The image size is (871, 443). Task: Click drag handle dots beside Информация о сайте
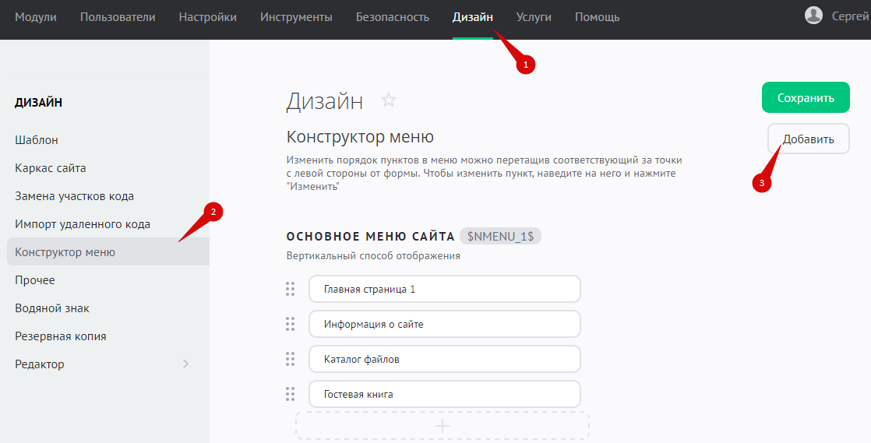coord(290,324)
